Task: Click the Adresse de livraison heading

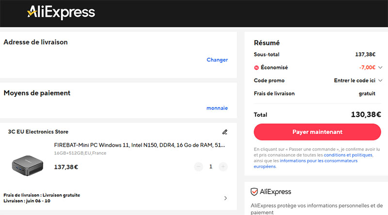Action: (35, 42)
